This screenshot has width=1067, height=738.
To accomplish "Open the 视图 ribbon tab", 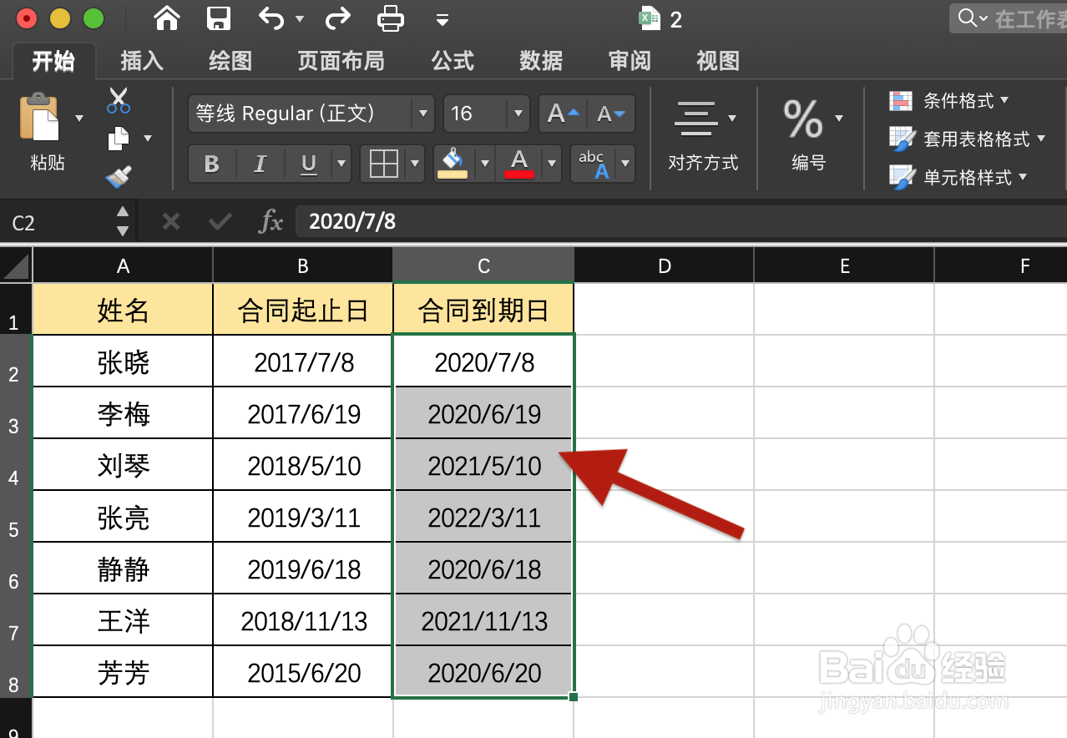I will pos(718,61).
